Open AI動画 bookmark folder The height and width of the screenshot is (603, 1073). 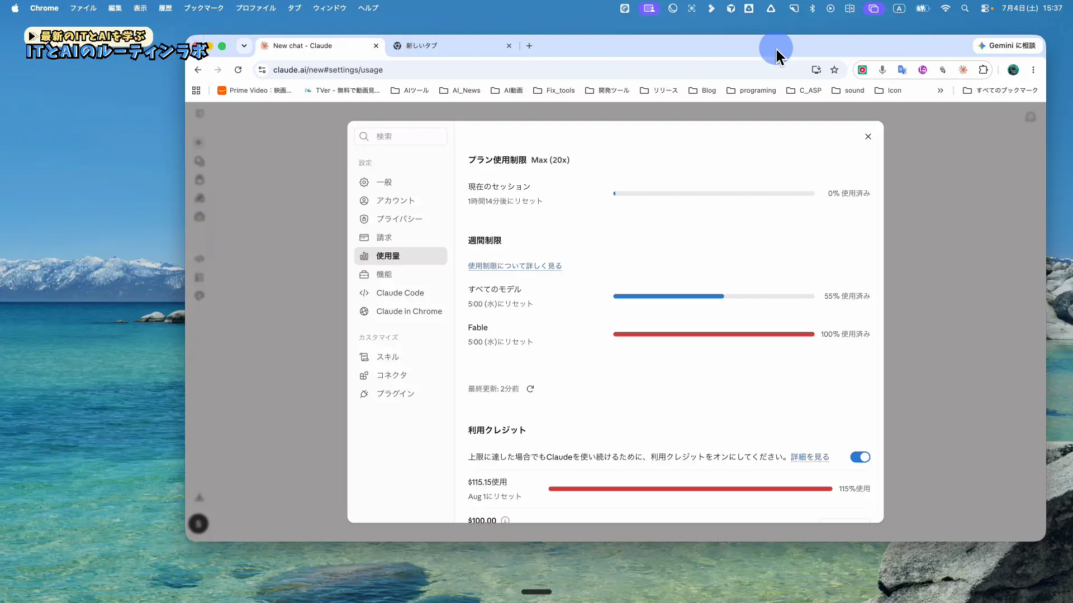506,90
